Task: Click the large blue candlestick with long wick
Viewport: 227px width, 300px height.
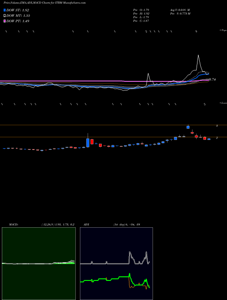Action: (x=88, y=143)
